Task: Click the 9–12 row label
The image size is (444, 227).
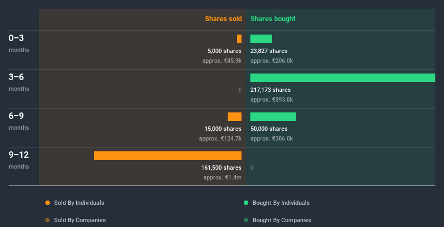Action: 19,155
